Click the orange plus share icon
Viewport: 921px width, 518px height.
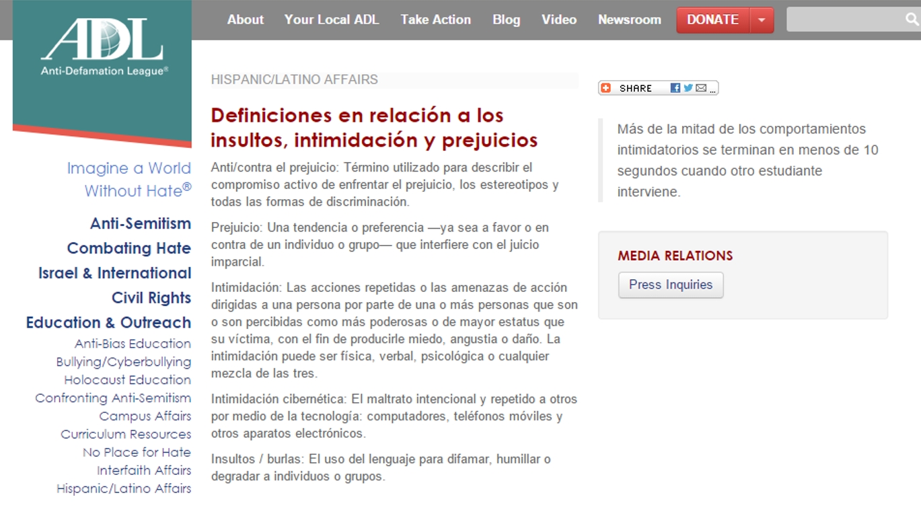(x=606, y=88)
